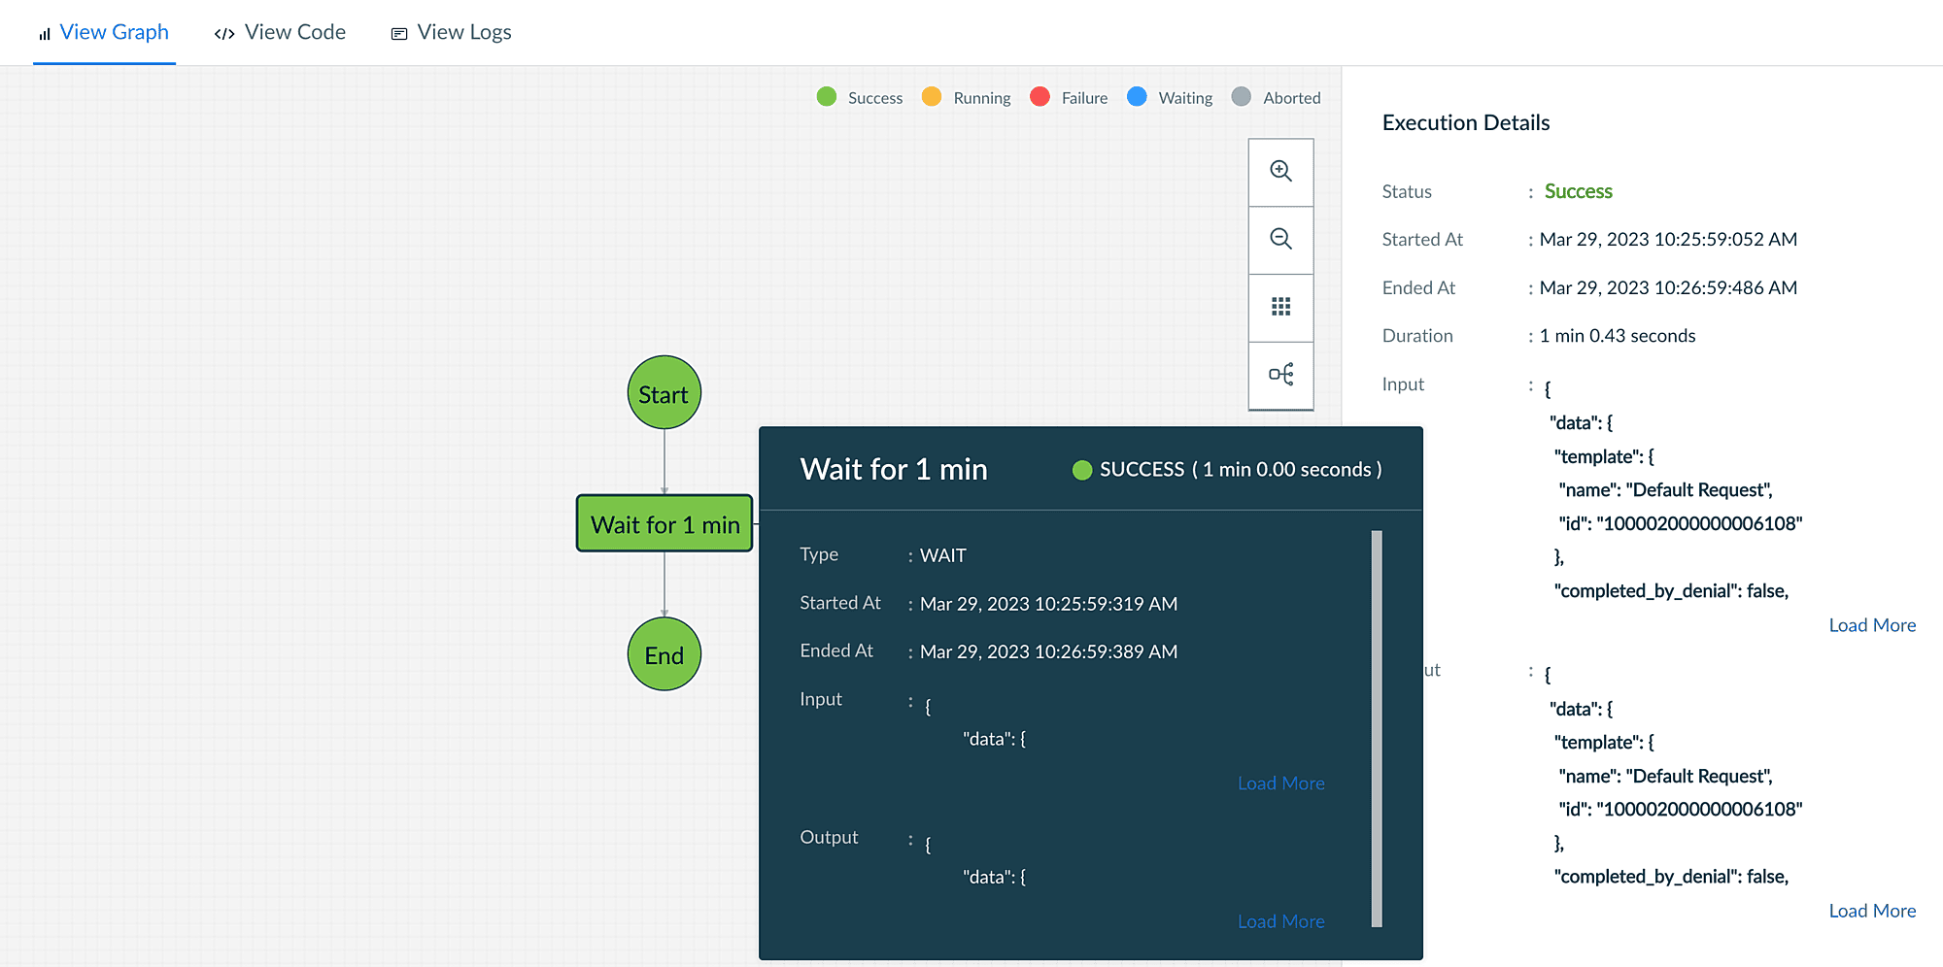
Task: Switch to the View Graph tab
Action: click(104, 32)
